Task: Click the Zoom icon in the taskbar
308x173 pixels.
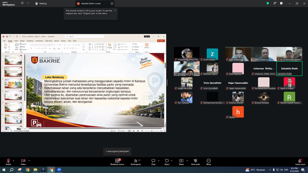Action: (x=59, y=170)
